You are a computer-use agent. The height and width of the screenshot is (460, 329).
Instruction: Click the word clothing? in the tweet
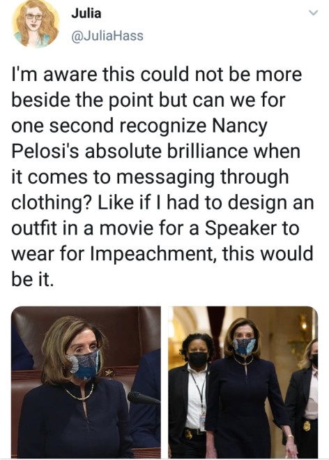50,202
